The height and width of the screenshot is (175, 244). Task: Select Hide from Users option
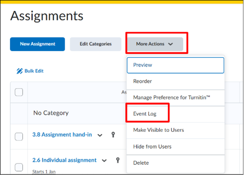pyautogui.click(x=175, y=147)
